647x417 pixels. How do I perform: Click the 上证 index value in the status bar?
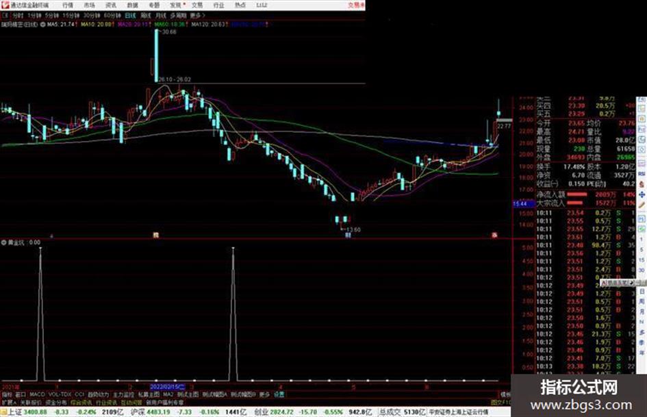(35, 412)
